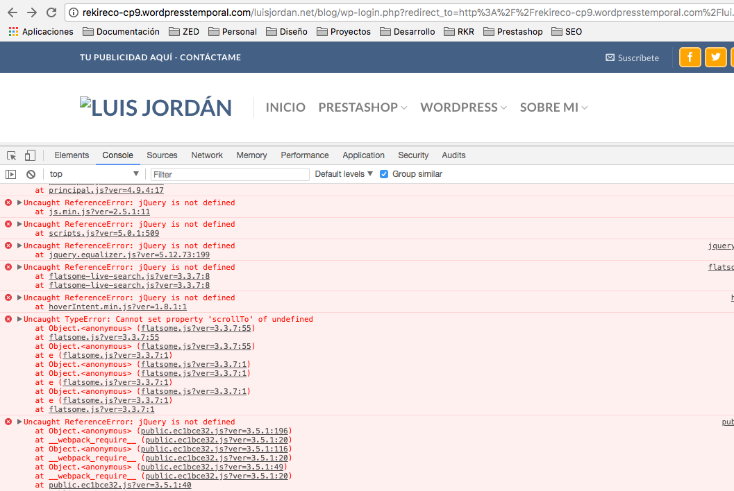Expand the jquery.equalizer.js error entry
The image size is (734, 491).
click(19, 245)
